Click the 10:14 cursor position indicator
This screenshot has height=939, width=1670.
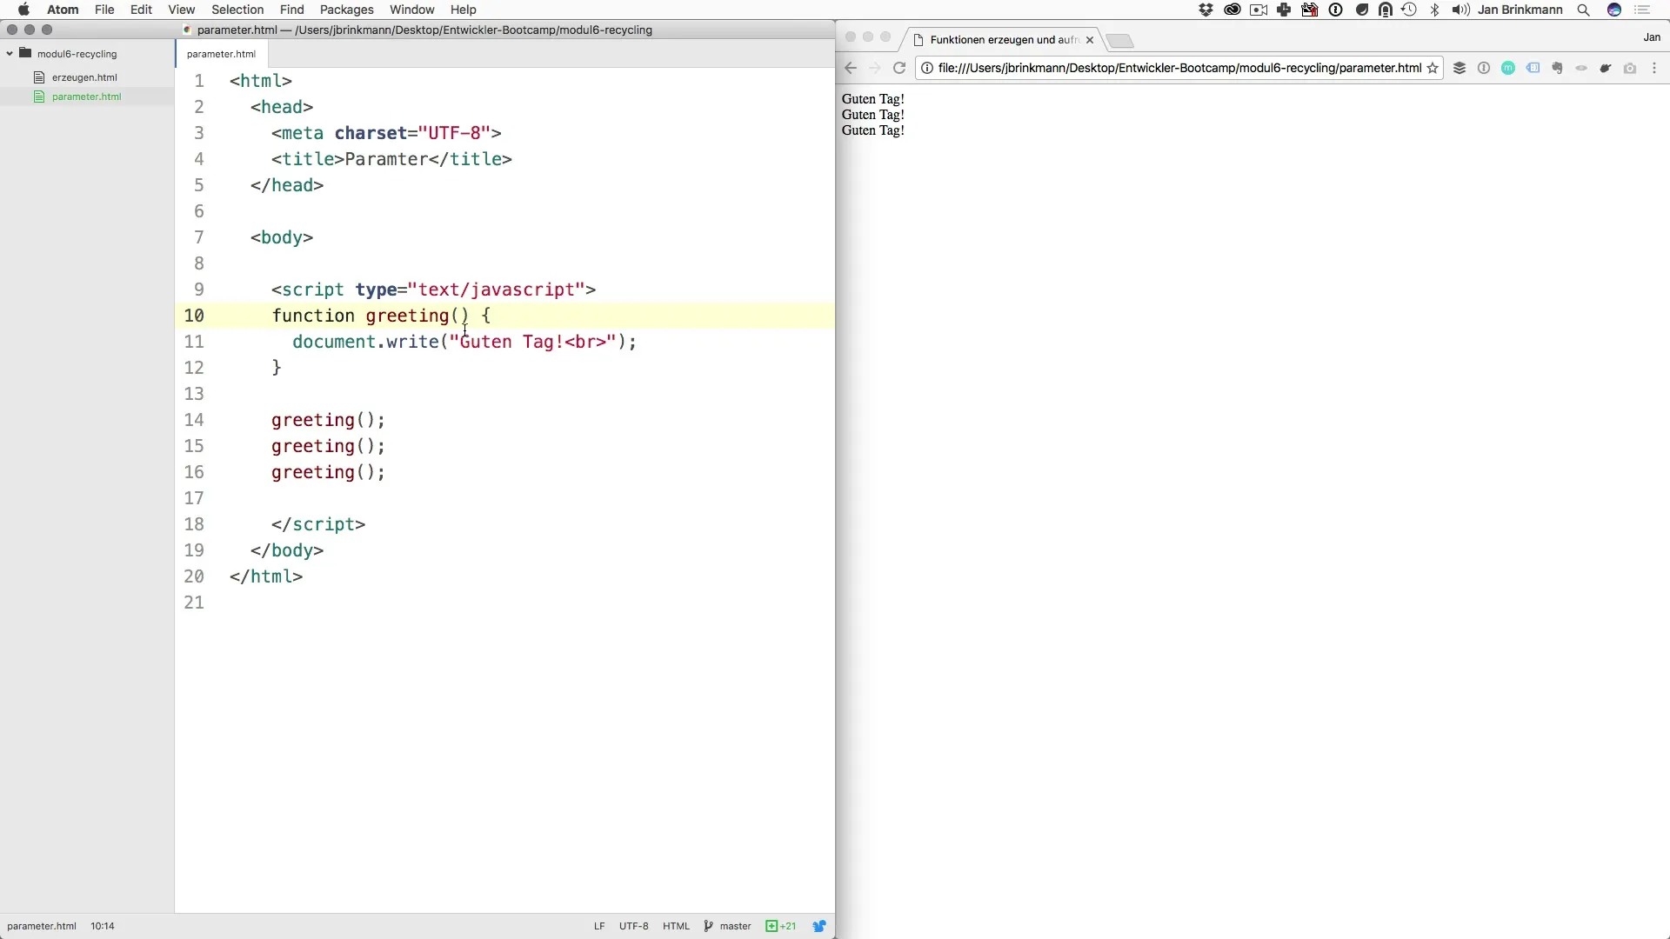pyautogui.click(x=103, y=926)
